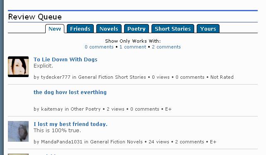Go to the Yours tab
Screen dimensions: 266x155
click(x=208, y=29)
